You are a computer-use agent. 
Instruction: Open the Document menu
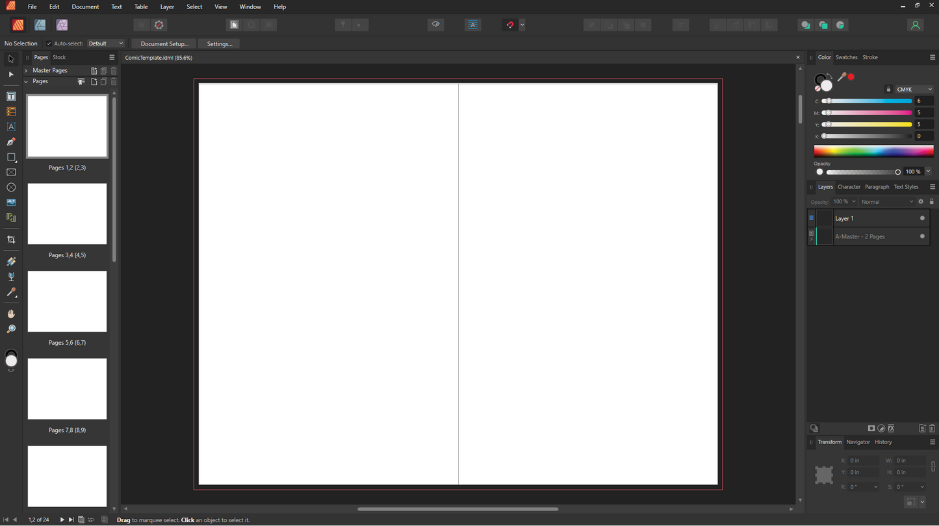pos(85,6)
